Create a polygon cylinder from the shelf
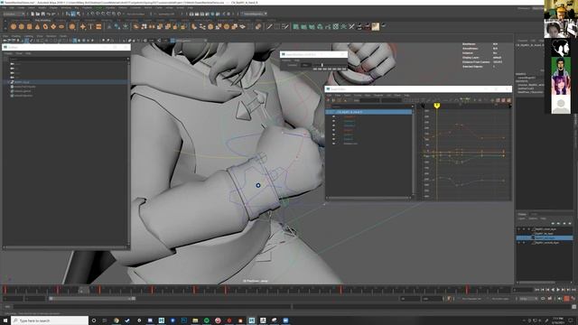The image size is (578, 325). [x=30, y=26]
